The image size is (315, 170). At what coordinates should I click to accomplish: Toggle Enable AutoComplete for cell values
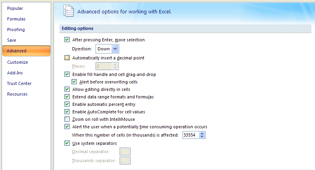click(x=67, y=111)
